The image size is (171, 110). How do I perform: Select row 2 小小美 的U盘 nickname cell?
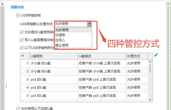coord(53,72)
